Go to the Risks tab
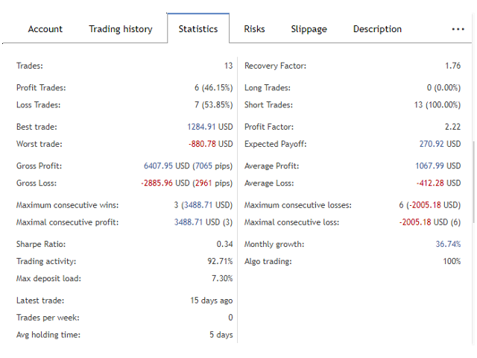Image resolution: width=477 pixels, height=358 pixels. [256, 29]
